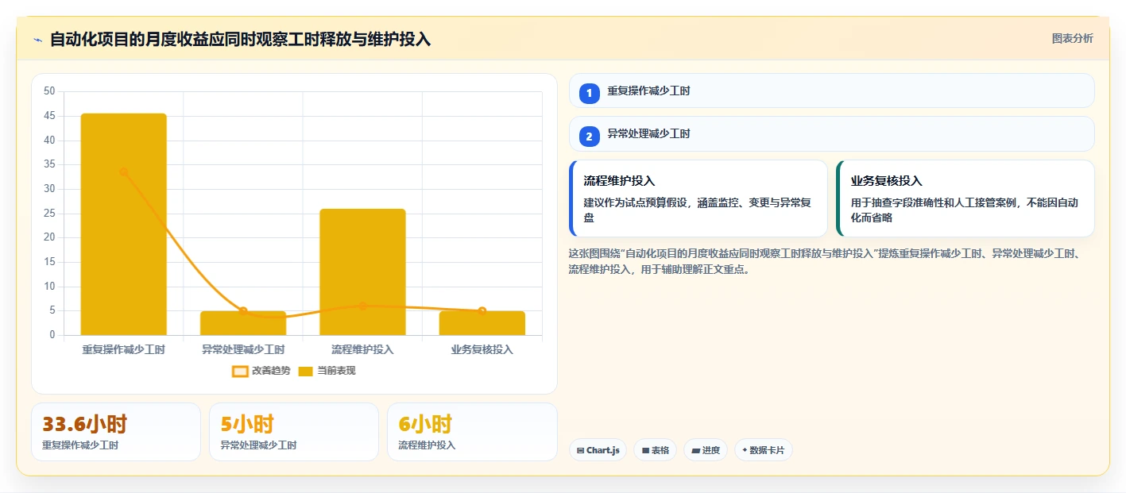Click the 6小时 stat card

[472, 432]
